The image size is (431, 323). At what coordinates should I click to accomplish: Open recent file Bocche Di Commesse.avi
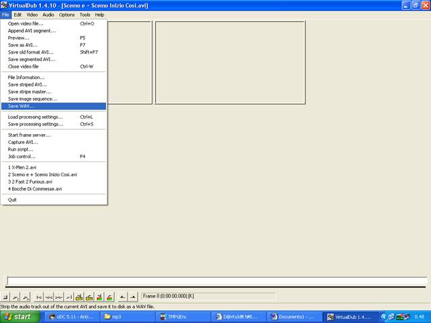tap(54, 189)
